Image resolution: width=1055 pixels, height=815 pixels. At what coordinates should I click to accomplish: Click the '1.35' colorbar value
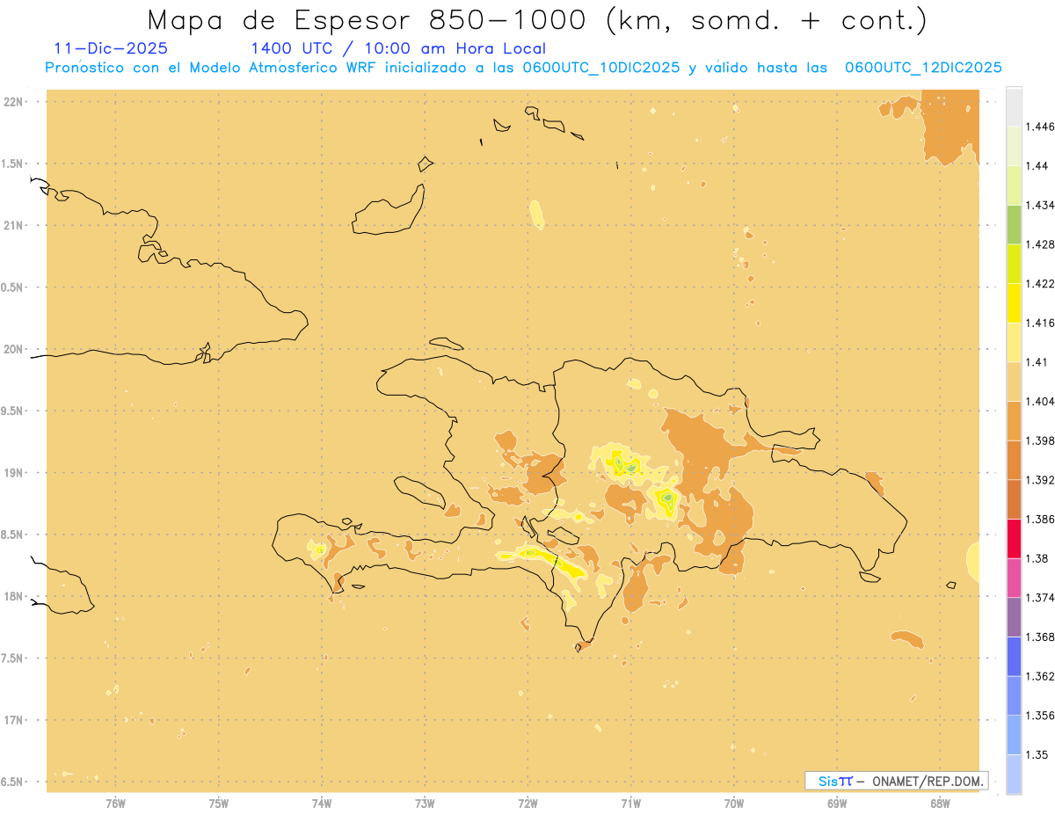1037,754
